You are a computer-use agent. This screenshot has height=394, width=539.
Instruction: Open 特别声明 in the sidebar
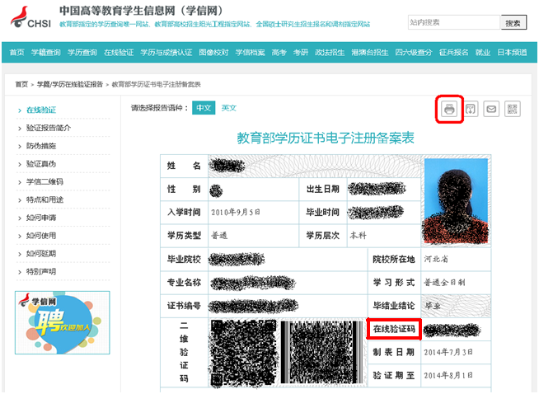point(41,271)
